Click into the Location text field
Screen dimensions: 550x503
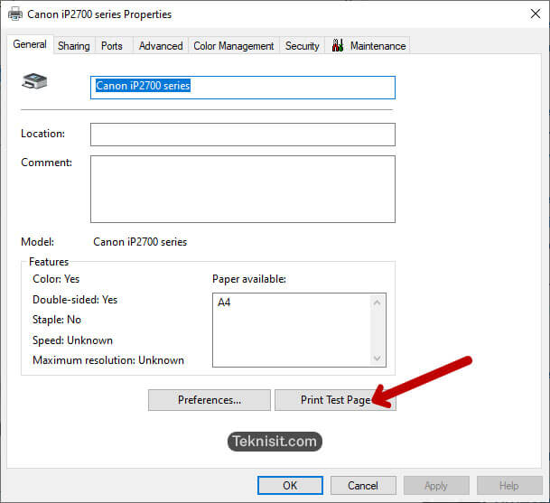pyautogui.click(x=243, y=135)
